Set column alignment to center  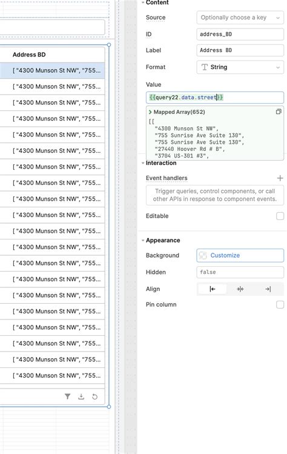pyautogui.click(x=240, y=289)
